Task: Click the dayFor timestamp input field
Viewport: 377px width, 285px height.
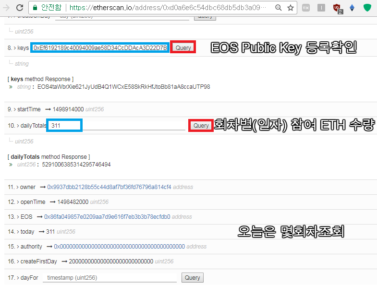Action: 109,277
